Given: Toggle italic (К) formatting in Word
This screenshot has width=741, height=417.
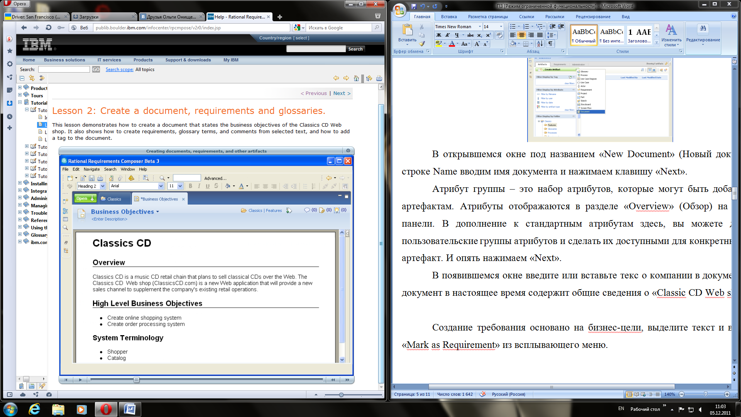Looking at the screenshot, I should (x=448, y=35).
